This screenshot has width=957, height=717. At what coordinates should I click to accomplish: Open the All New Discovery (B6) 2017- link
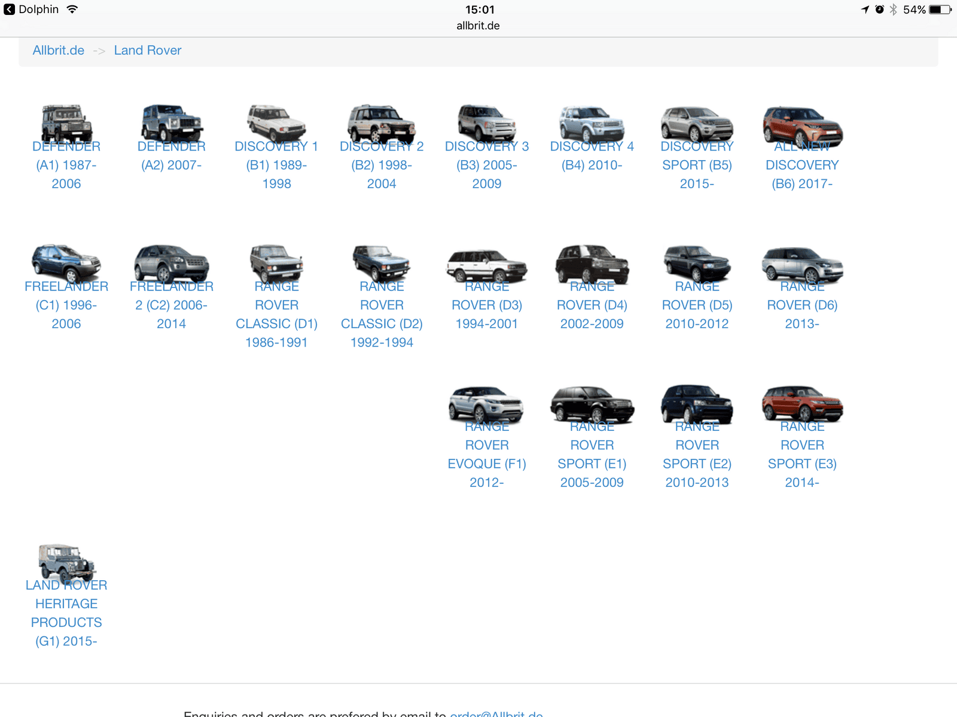[803, 165]
